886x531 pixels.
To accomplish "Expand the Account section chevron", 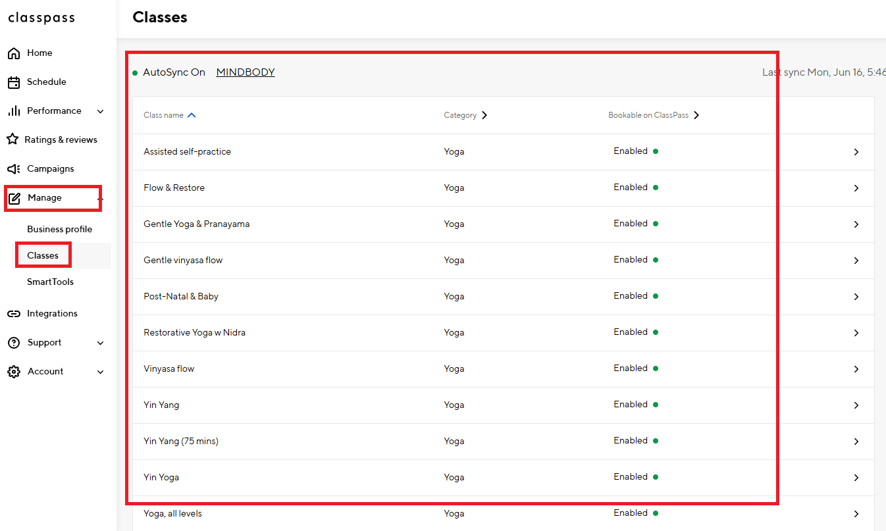I will pyautogui.click(x=101, y=372).
